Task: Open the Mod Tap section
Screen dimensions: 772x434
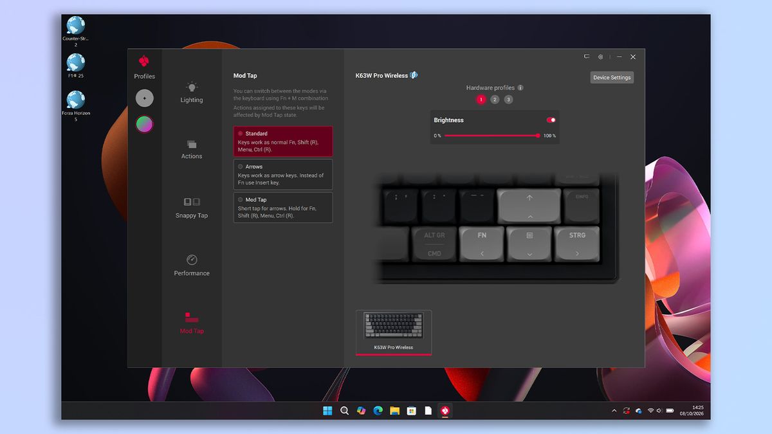Action: [x=191, y=323]
